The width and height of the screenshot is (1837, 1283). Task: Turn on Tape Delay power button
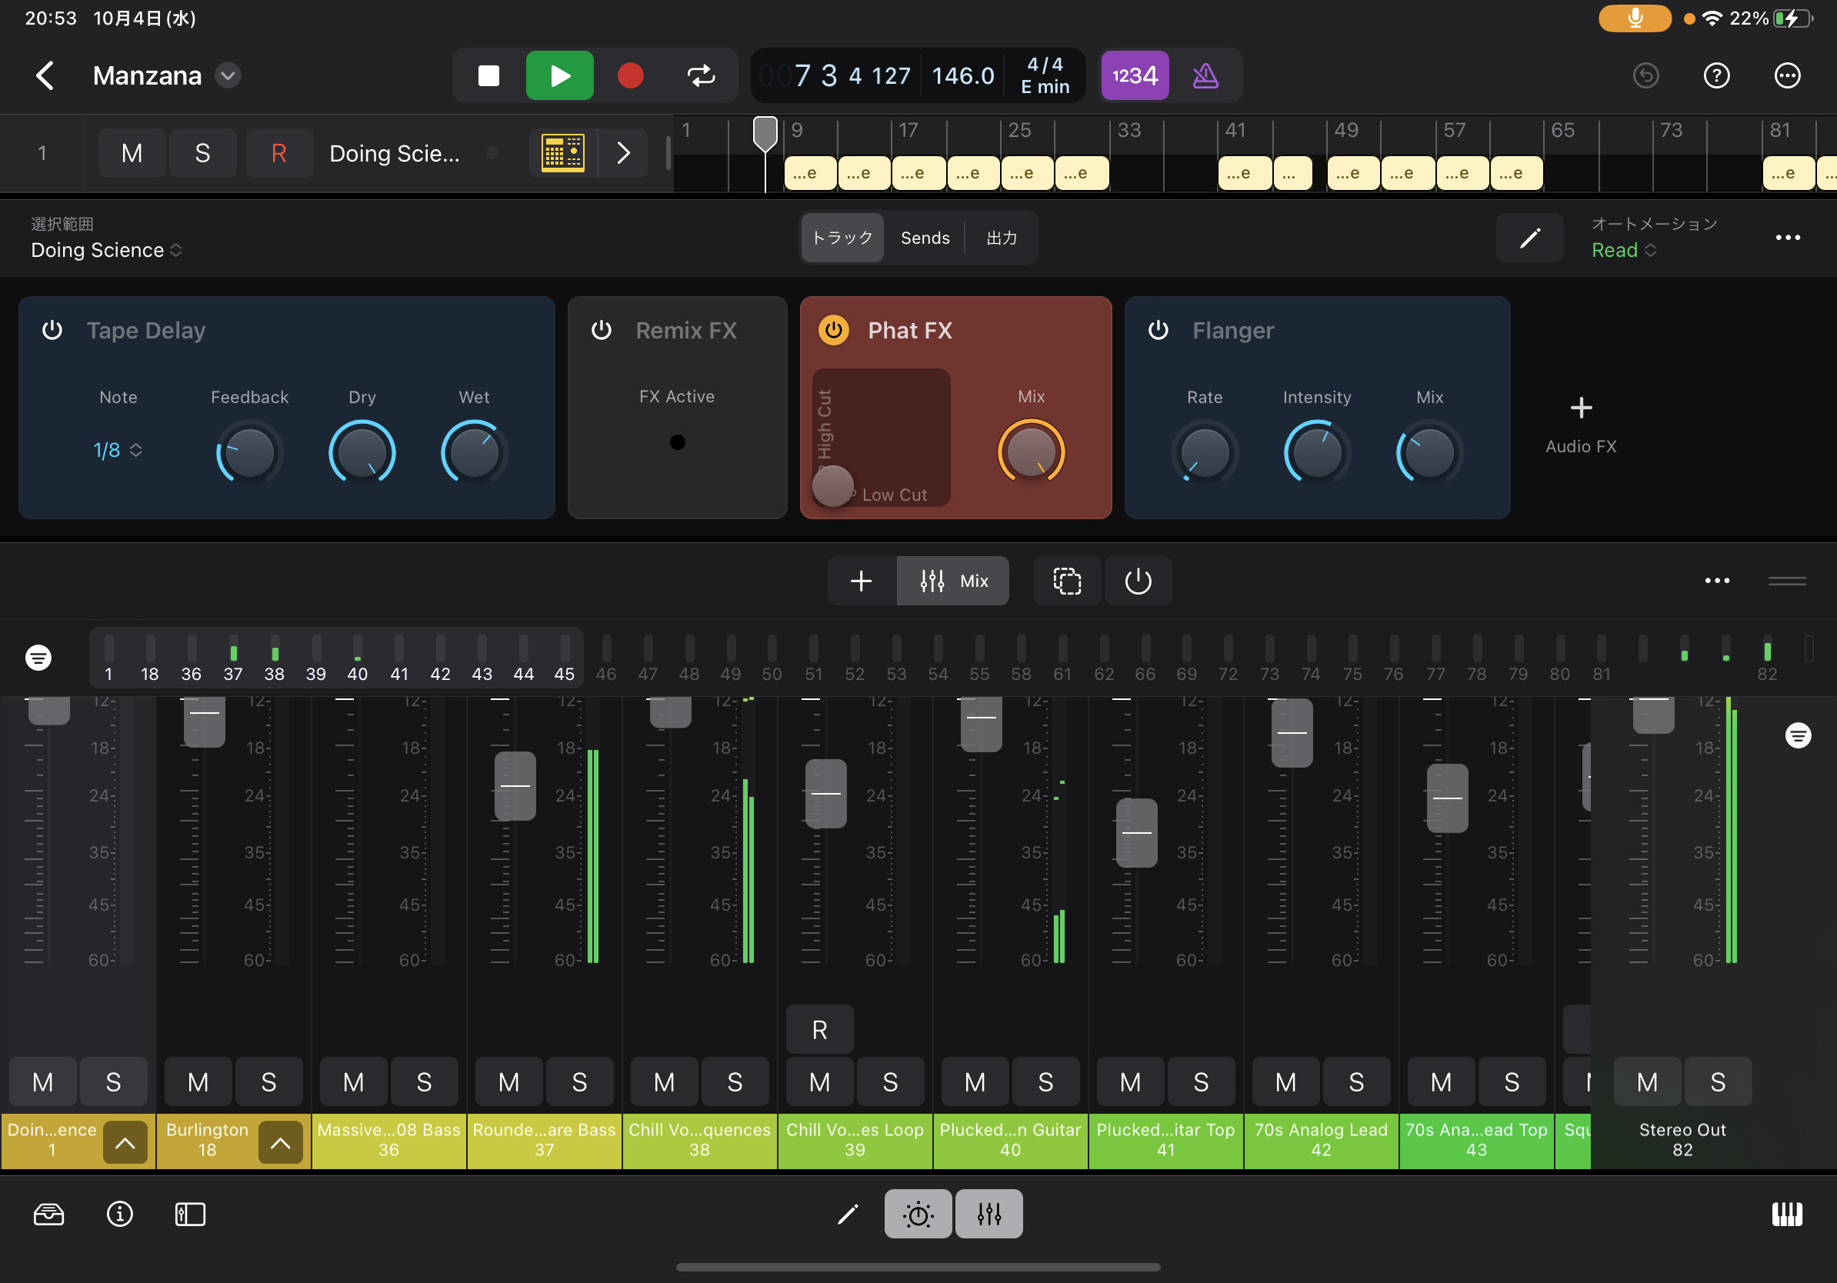(x=53, y=330)
